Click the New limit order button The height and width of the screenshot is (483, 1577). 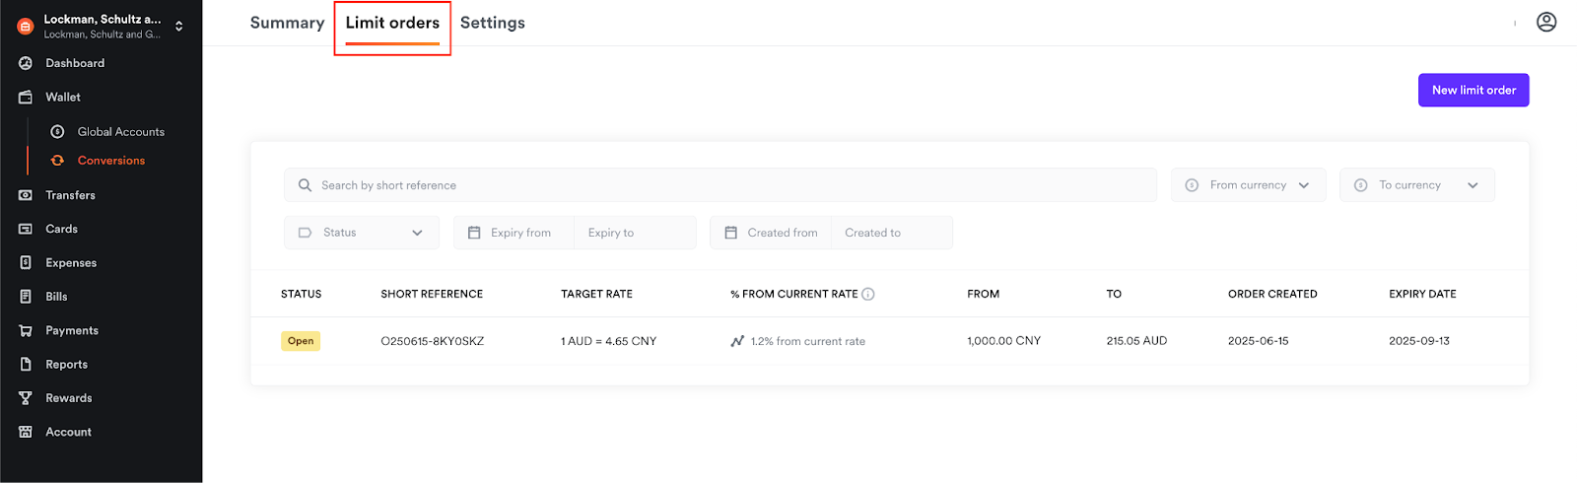[x=1473, y=90]
